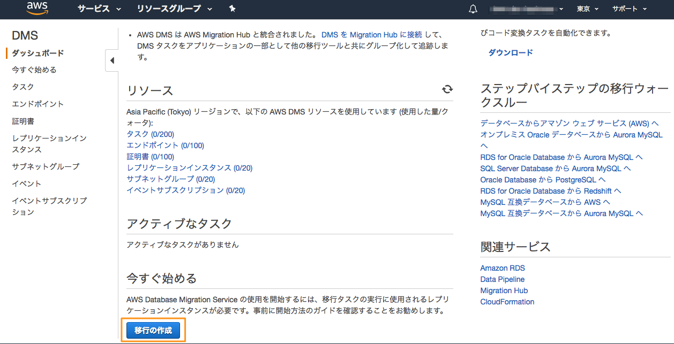
Task: Open the 東京 region selector
Action: (x=587, y=9)
